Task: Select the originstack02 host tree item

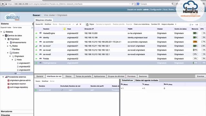Action: coord(24,67)
